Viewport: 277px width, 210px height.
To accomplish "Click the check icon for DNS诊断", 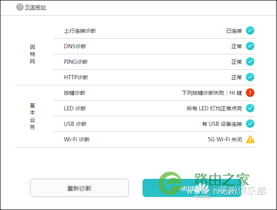I will pyautogui.click(x=250, y=46).
